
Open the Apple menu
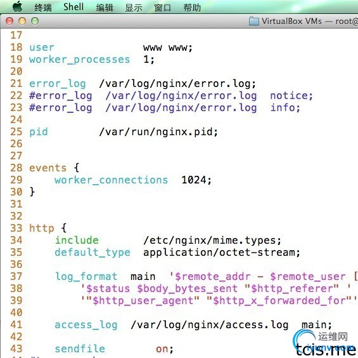pyautogui.click(x=17, y=6)
